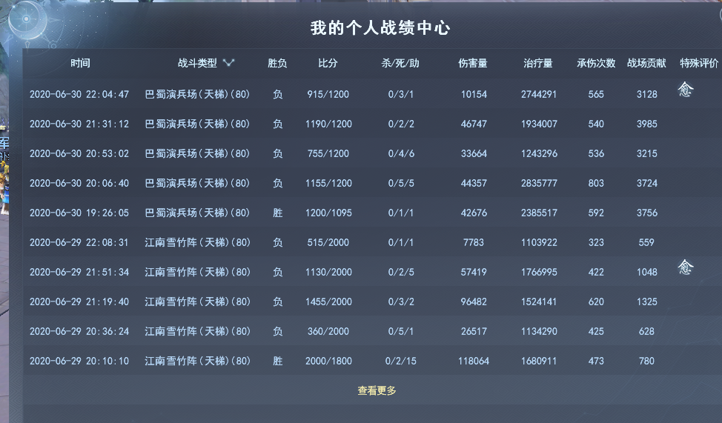
Task: Select the 时间 column header
Action: click(80, 63)
